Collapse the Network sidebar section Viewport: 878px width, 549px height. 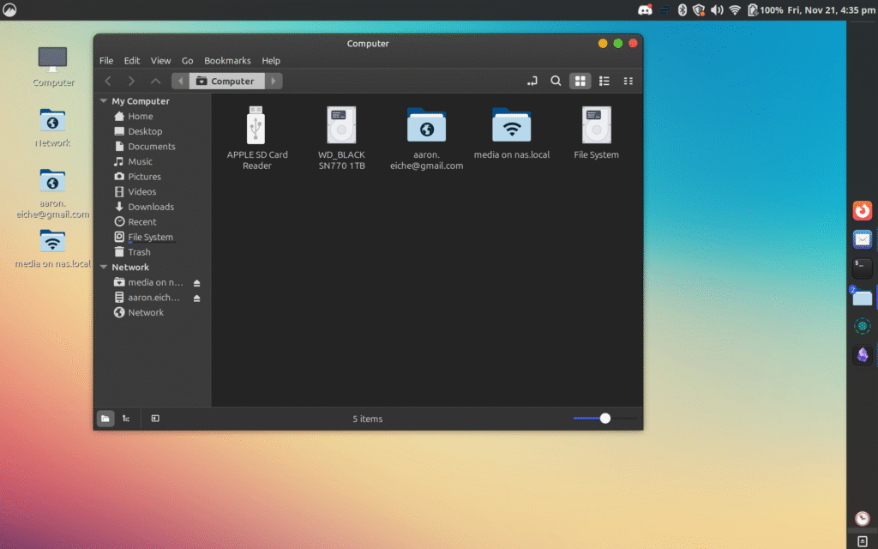click(104, 268)
